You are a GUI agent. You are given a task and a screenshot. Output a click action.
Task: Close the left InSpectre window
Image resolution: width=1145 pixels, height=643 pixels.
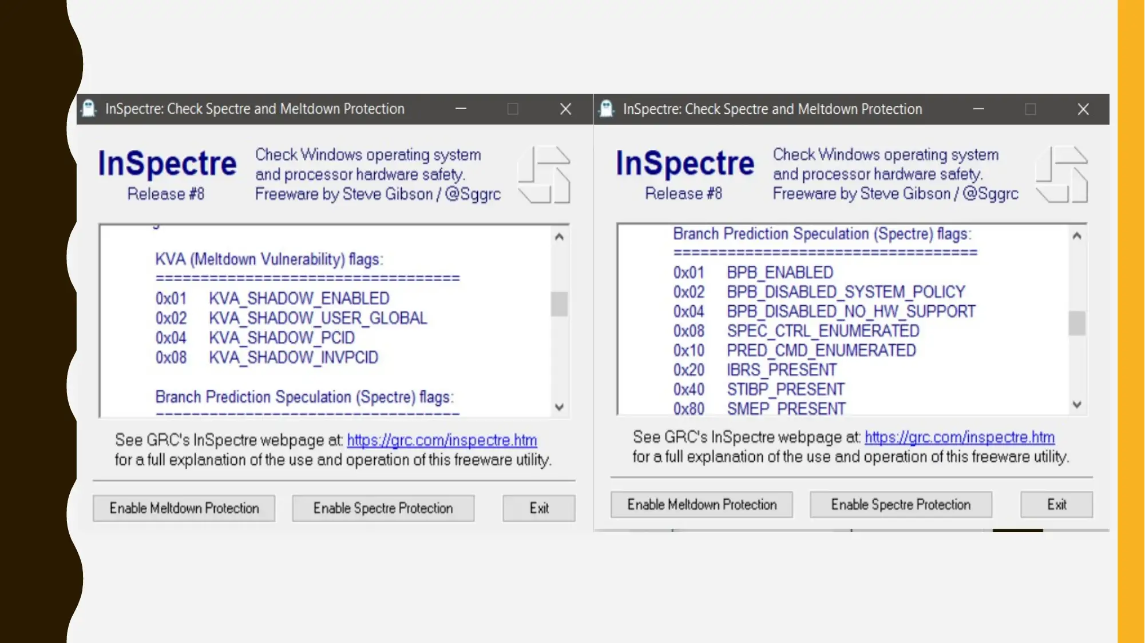[565, 109]
